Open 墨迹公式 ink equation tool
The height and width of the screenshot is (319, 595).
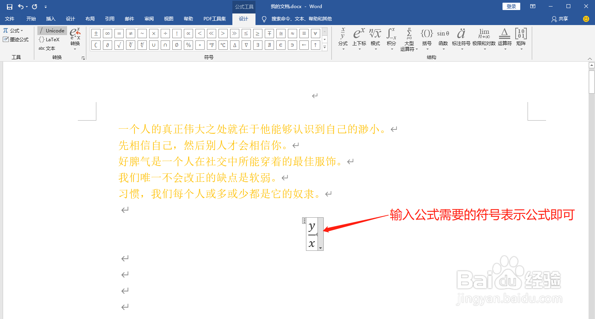coord(16,39)
